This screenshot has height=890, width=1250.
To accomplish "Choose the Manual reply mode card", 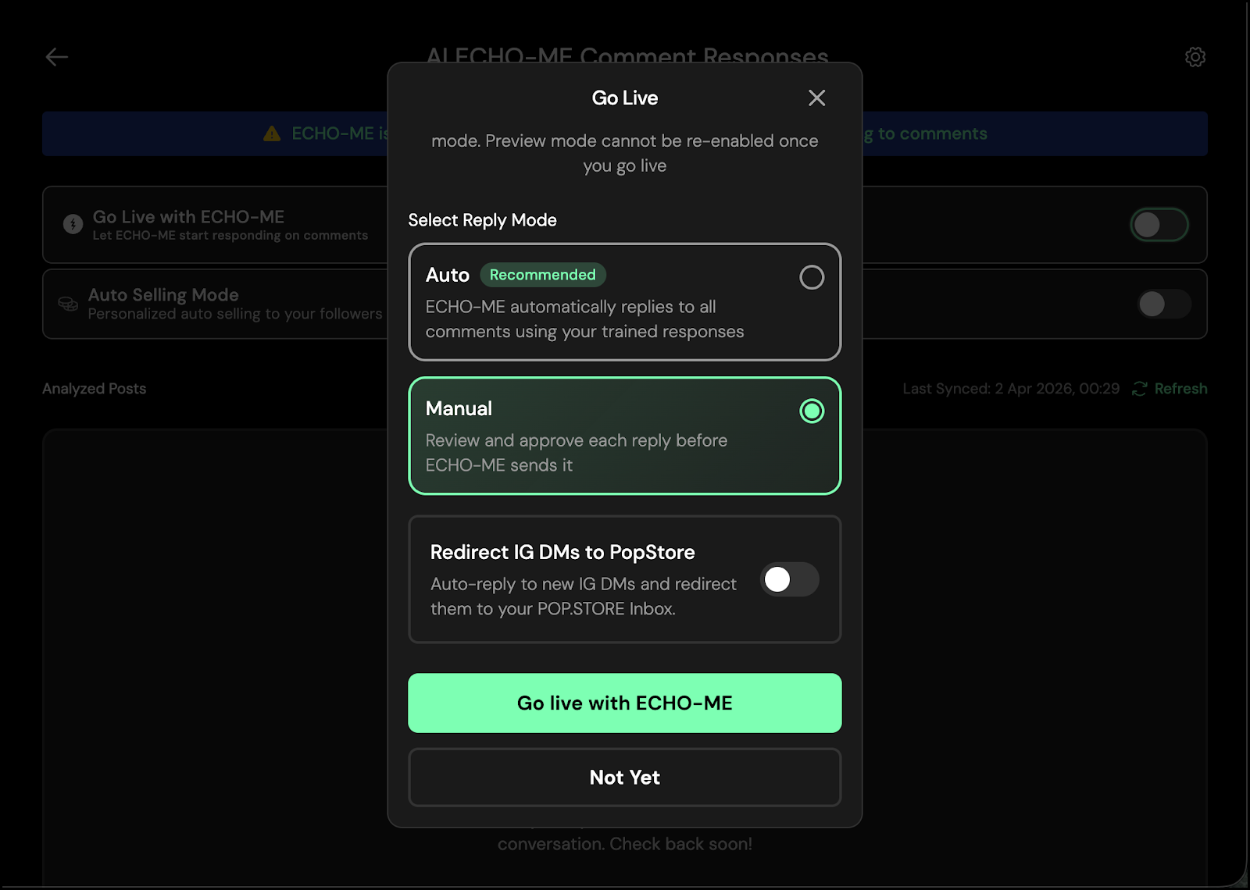I will tap(625, 436).
